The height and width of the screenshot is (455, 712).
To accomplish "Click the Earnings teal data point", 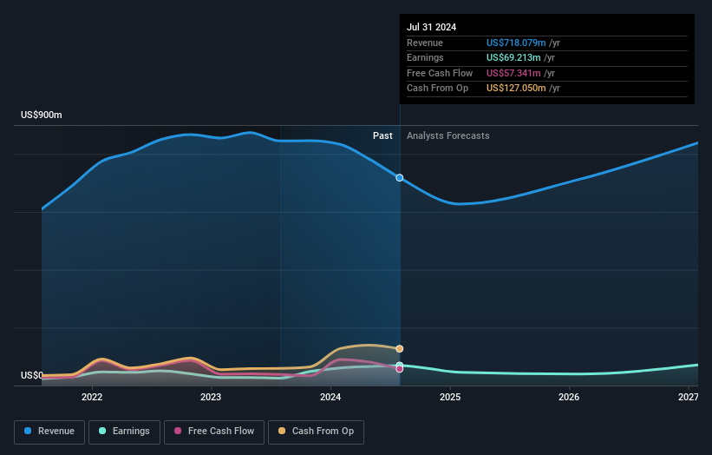I will [400, 365].
